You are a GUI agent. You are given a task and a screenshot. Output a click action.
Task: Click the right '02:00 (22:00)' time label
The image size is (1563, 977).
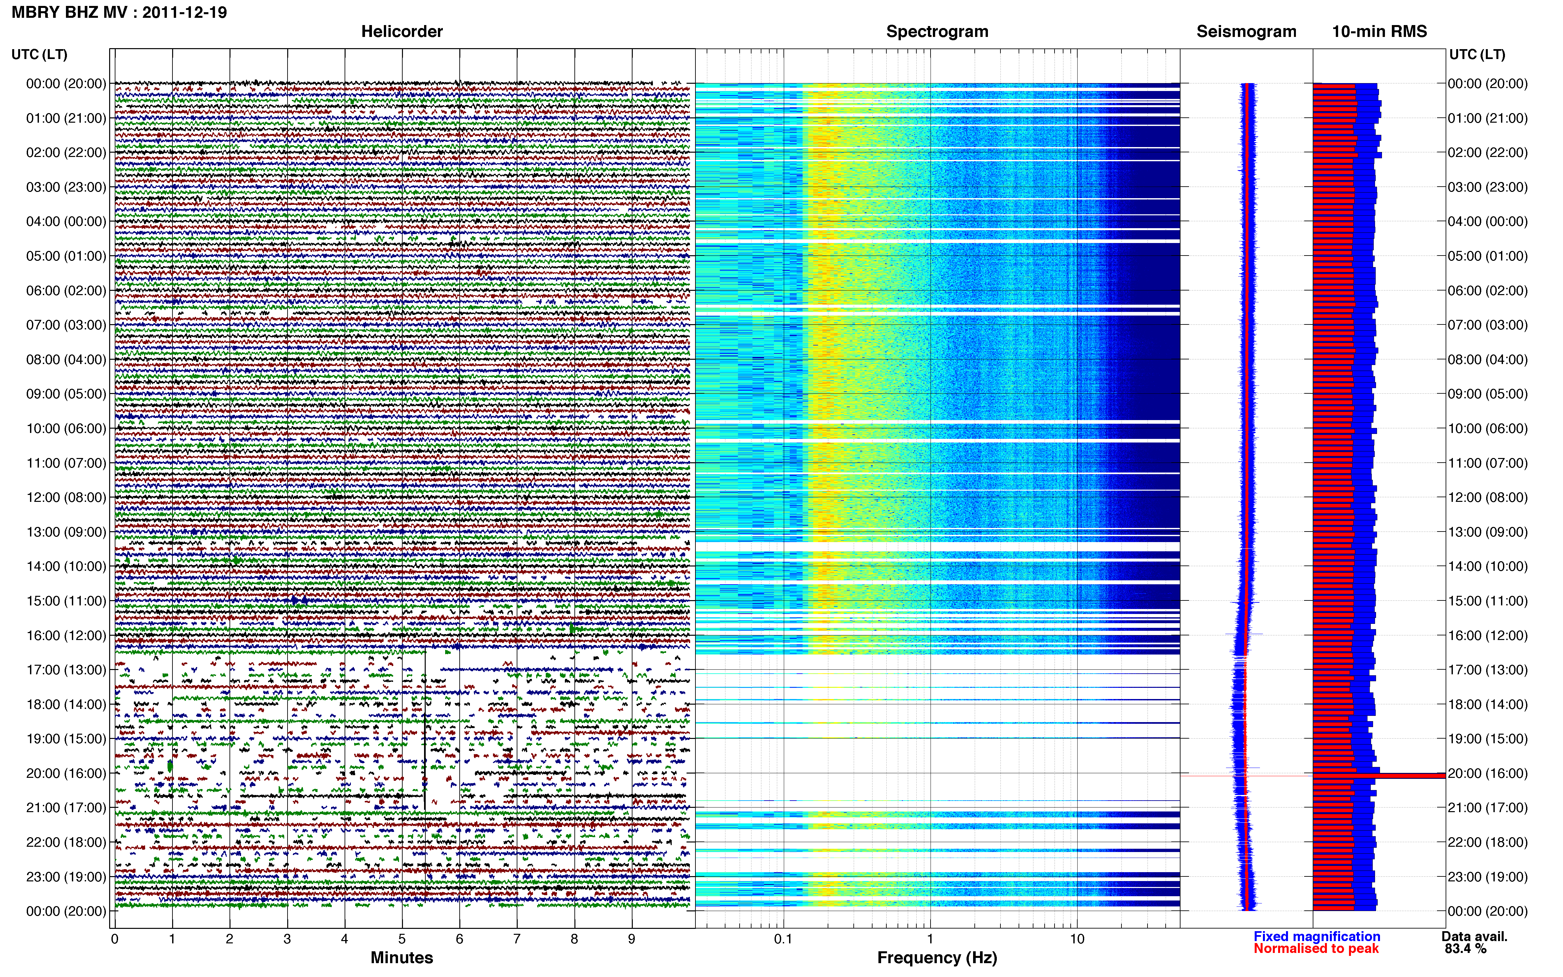tap(1487, 152)
